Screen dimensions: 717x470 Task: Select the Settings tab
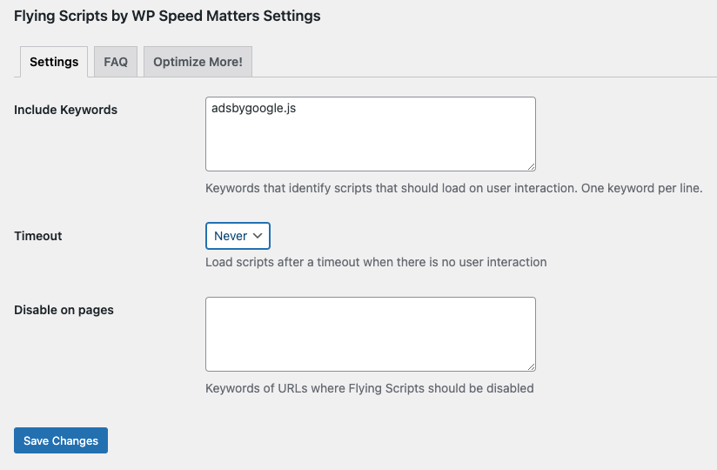pyautogui.click(x=54, y=62)
